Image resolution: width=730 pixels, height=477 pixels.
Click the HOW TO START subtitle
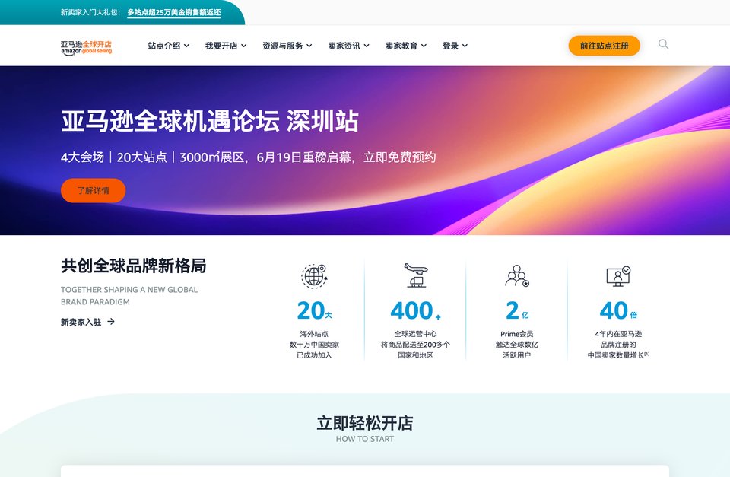[365, 439]
